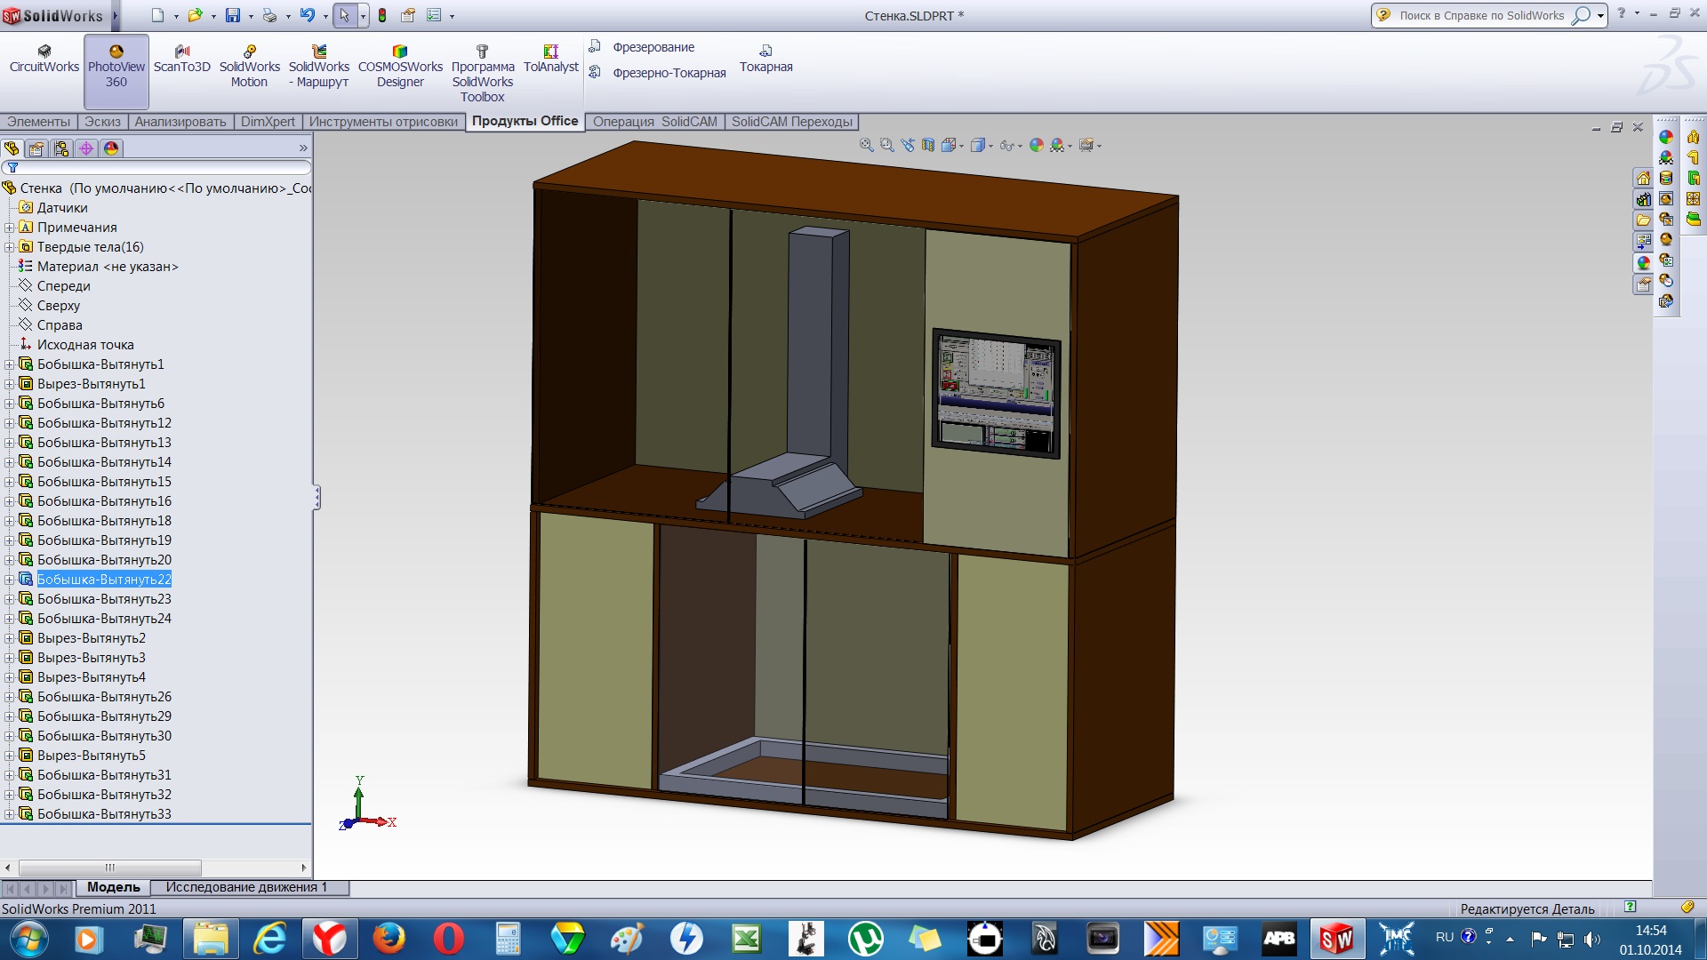Open the Hide/Show Items dropdown arrow
The width and height of the screenshot is (1707, 960).
point(1020,146)
